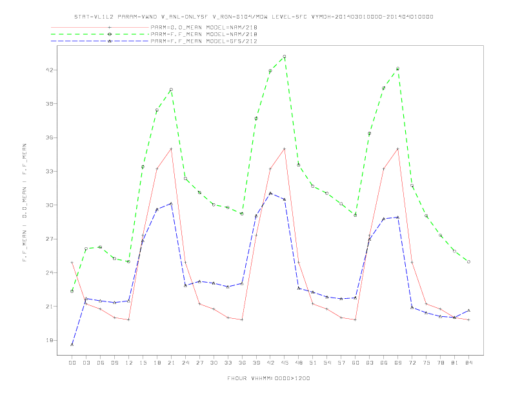Click x-axis tick label 60
Screen dimensions: 511x395
tap(356, 363)
